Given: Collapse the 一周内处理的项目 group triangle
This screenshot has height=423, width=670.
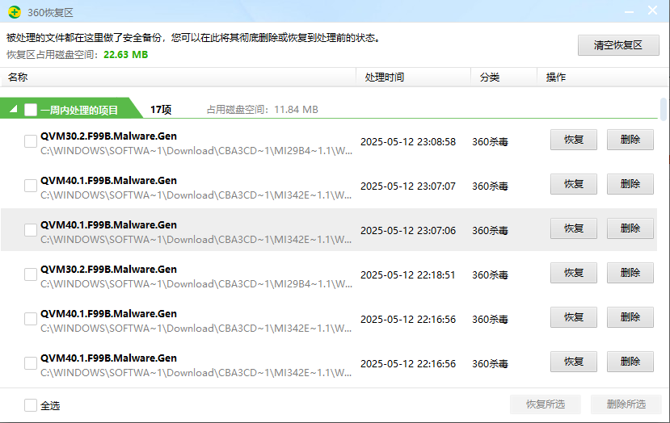Looking at the screenshot, I should pos(13,110).
